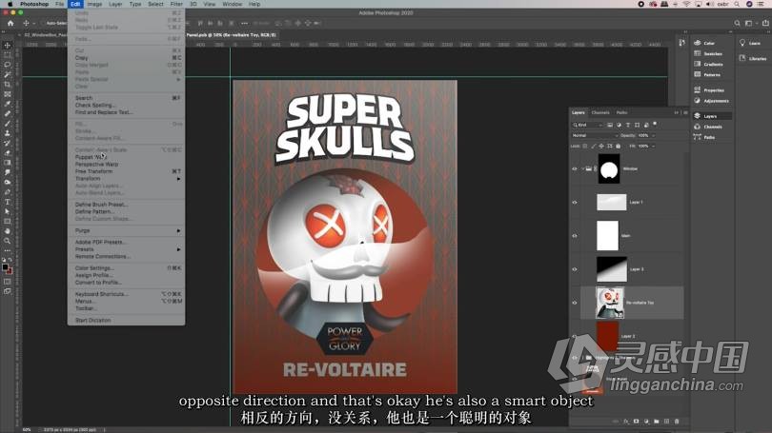Open the Fill value dropdown arrow
Viewport: 772px width, 433px height.
pyautogui.click(x=654, y=146)
